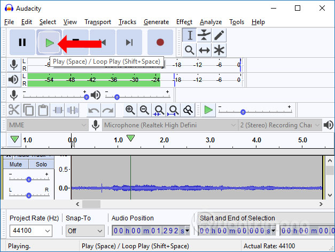Image resolution: width=335 pixels, height=252 pixels.
Task: Click the playback volume slider
Action: point(137,95)
